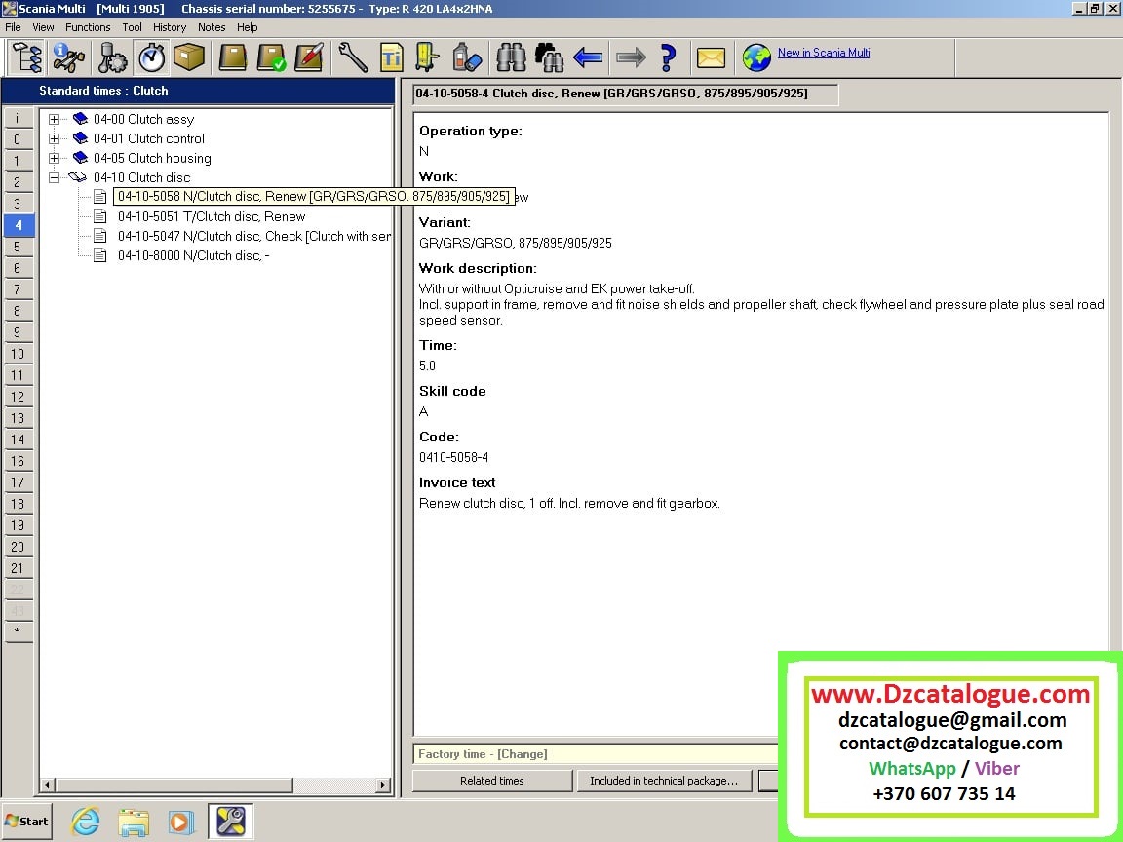Screen dimensions: 1123x842
Task: Open Windows Media Player on the taskbar
Action: [x=180, y=822]
